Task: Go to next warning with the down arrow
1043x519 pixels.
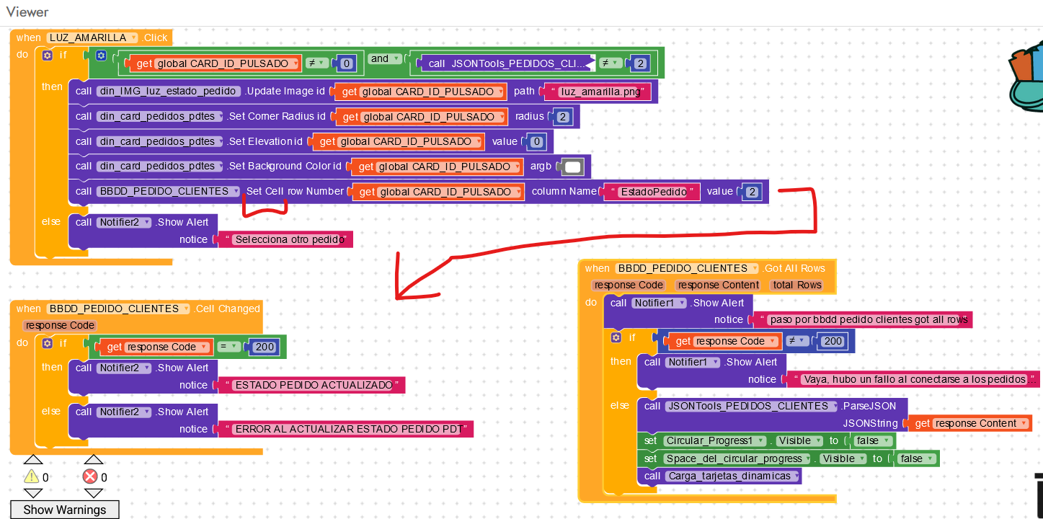Action: click(x=33, y=494)
